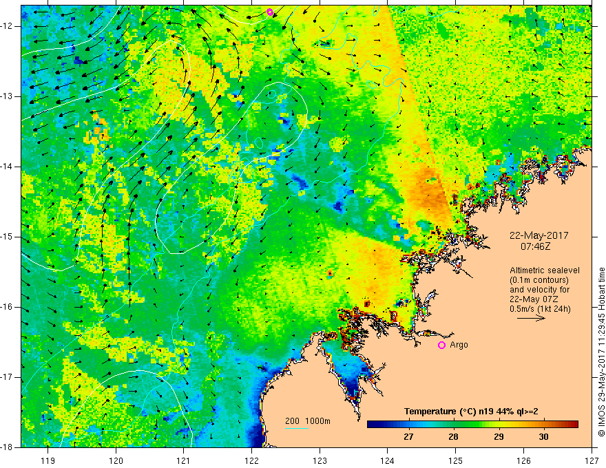Click the color bar label "29"
606x468 pixels.
coord(499,437)
